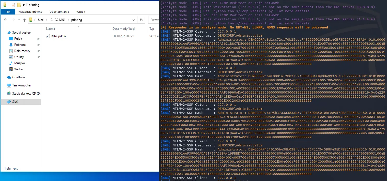The width and height of the screenshot is (387, 181).
Task: Expand the recent locations dropdown
Action: pos(19,20)
